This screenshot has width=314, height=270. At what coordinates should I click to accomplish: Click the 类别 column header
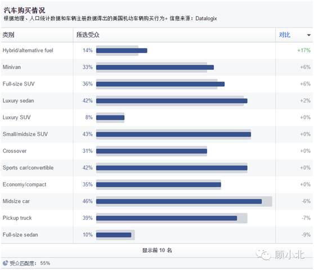point(8,35)
